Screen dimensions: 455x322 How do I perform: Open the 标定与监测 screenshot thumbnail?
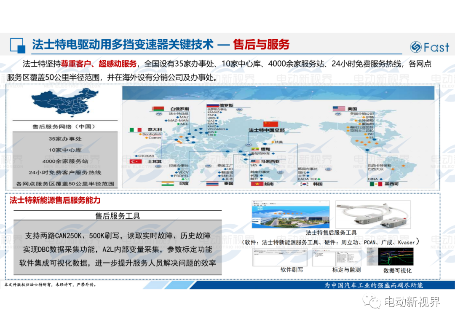click(x=336, y=257)
